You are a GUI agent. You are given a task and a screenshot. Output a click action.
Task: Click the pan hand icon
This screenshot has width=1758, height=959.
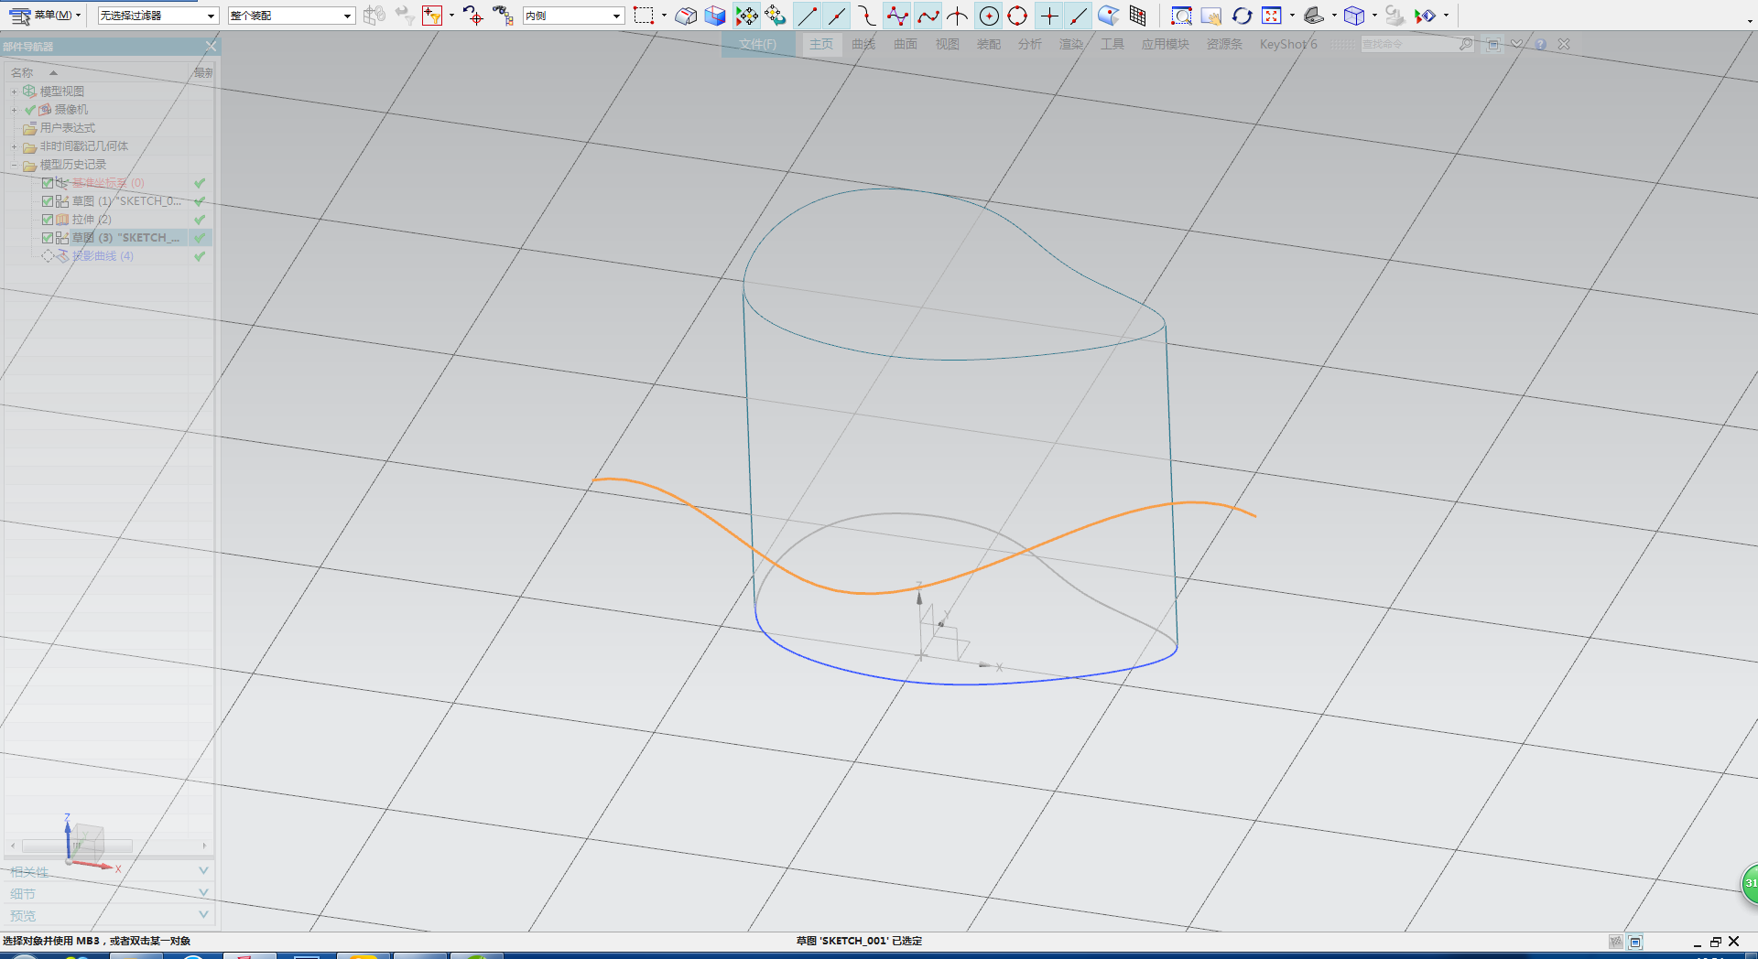(x=1211, y=16)
